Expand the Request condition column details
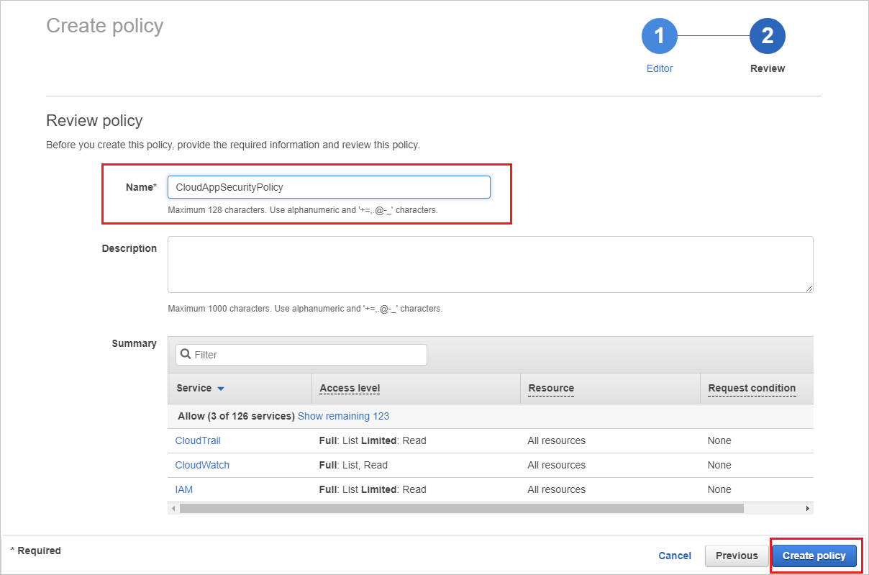The image size is (869, 575). [x=751, y=388]
